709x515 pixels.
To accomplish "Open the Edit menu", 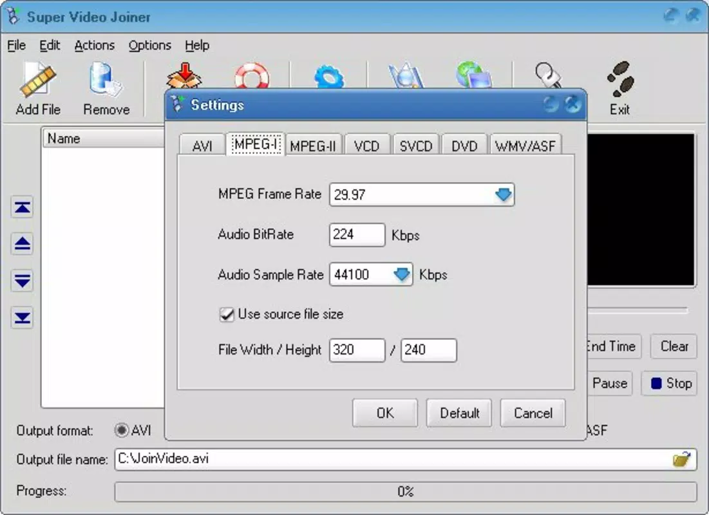I will click(50, 46).
